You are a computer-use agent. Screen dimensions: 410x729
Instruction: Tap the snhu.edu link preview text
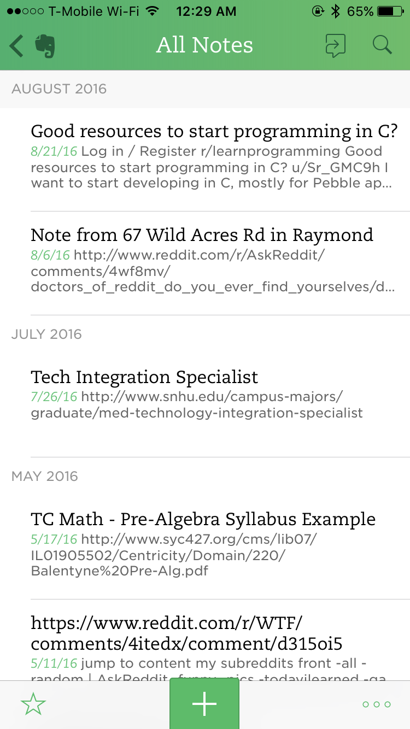(197, 405)
